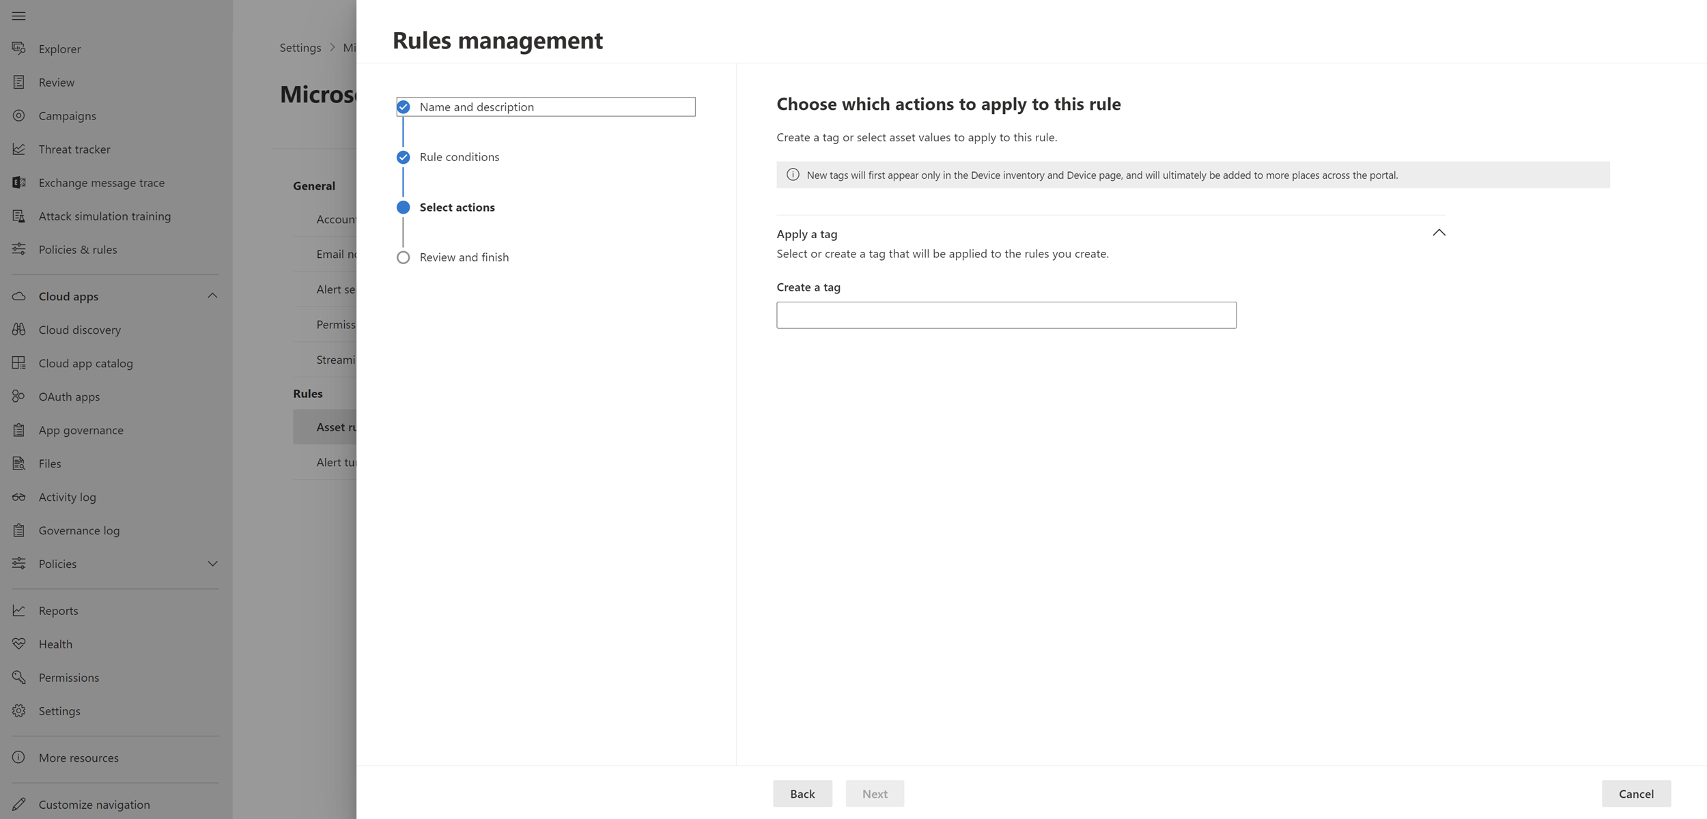Open the Settings gear icon
The width and height of the screenshot is (1707, 819).
click(x=18, y=710)
